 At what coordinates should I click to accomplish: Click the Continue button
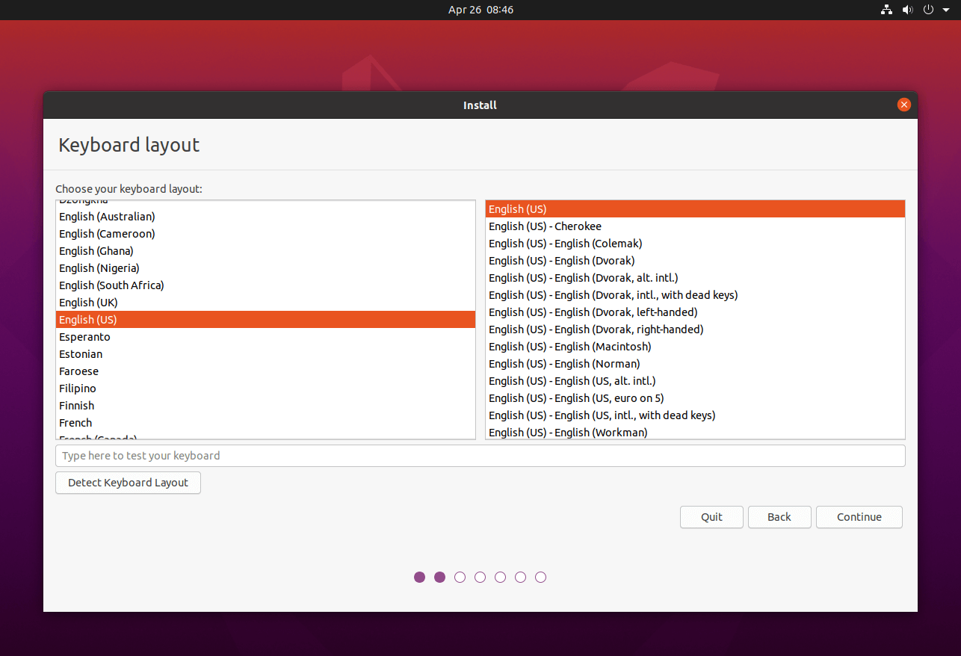click(859, 517)
